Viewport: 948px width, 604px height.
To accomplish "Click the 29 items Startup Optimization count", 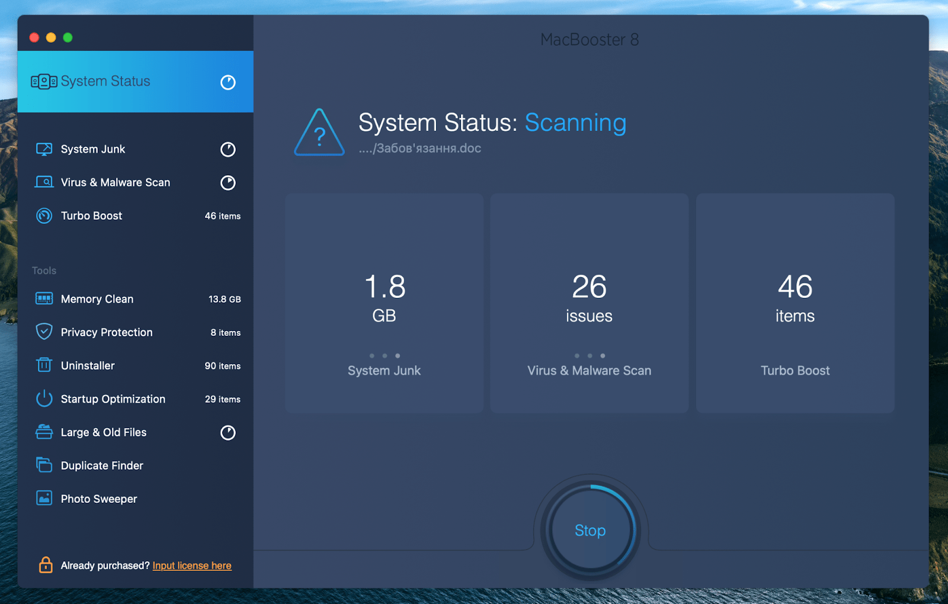I will tap(223, 399).
